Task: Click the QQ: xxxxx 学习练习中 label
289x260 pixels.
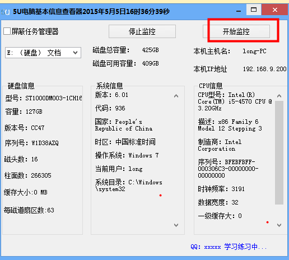Action: [x=229, y=247]
